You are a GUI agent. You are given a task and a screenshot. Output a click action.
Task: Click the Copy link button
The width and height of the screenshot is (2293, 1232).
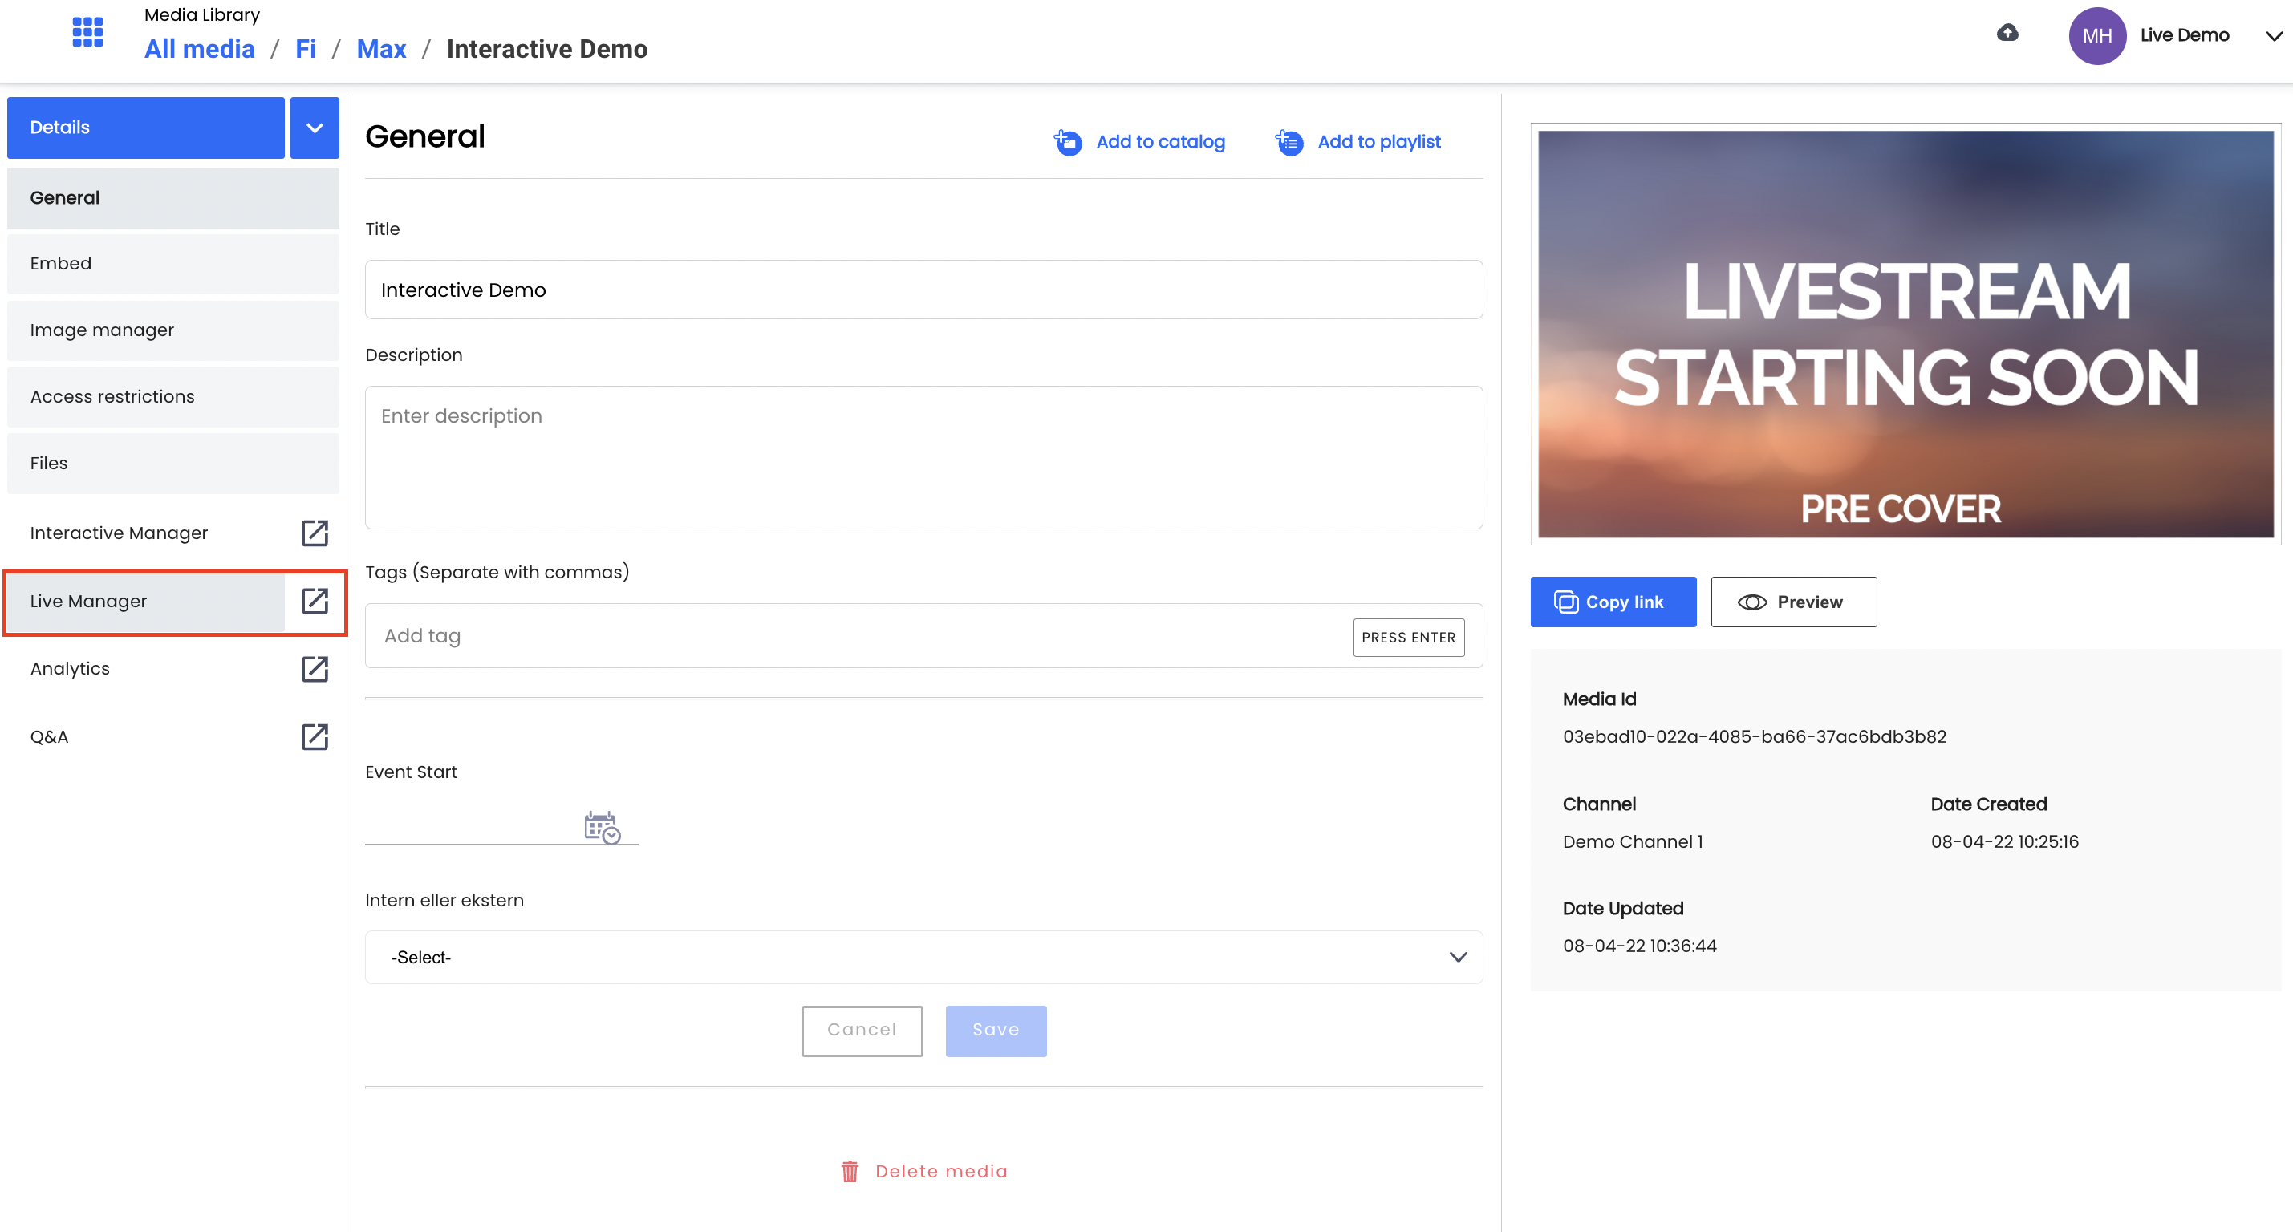[1613, 602]
